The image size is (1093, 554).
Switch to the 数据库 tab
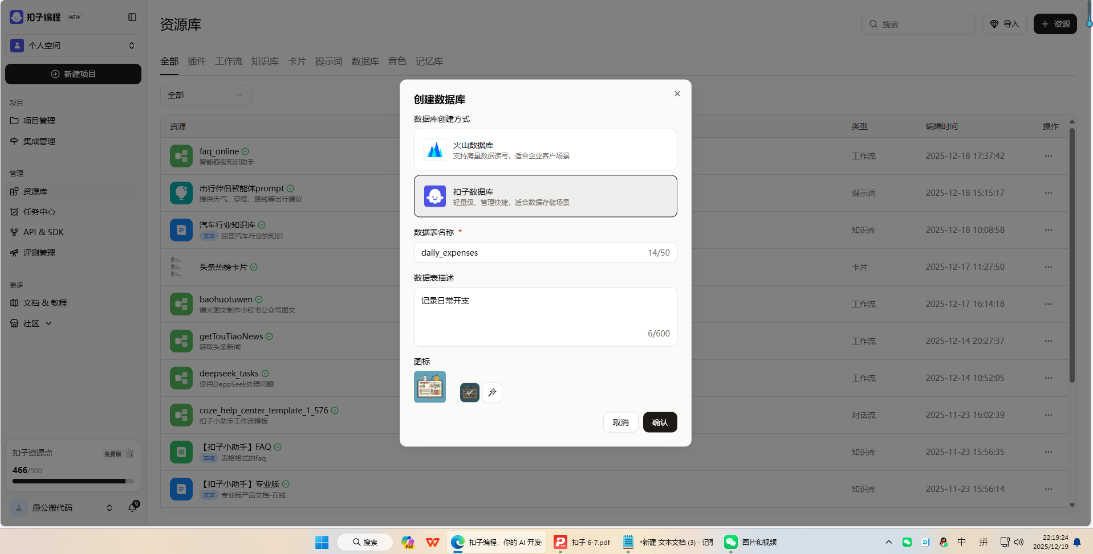(x=365, y=61)
